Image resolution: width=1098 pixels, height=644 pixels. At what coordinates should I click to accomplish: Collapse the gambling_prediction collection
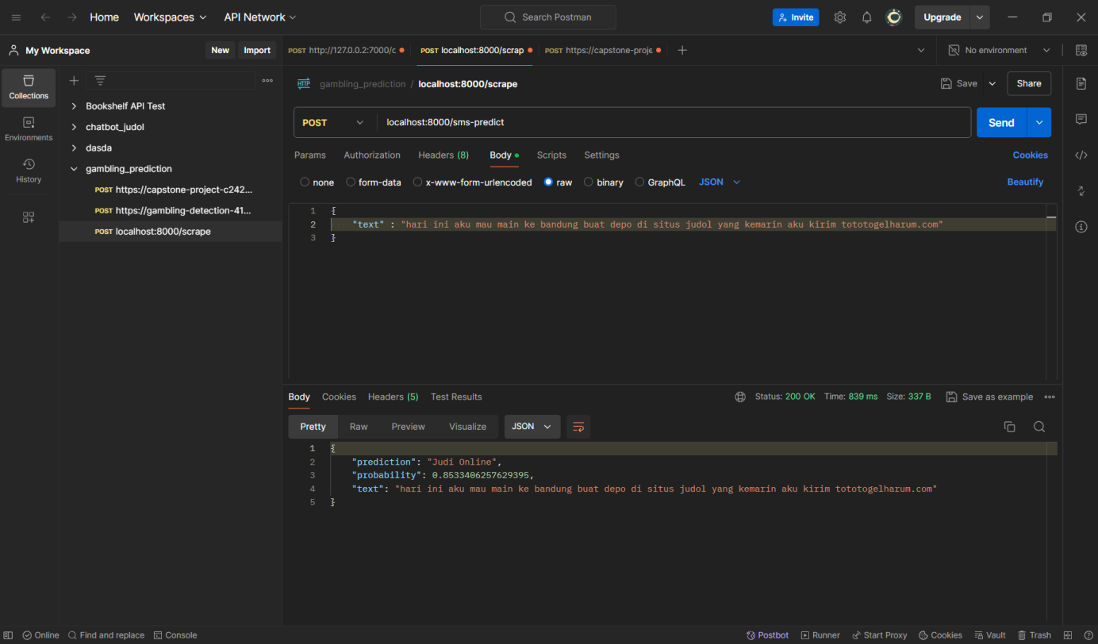(74, 169)
